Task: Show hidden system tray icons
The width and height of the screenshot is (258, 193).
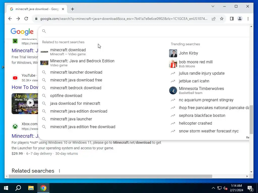Action: coord(213,188)
